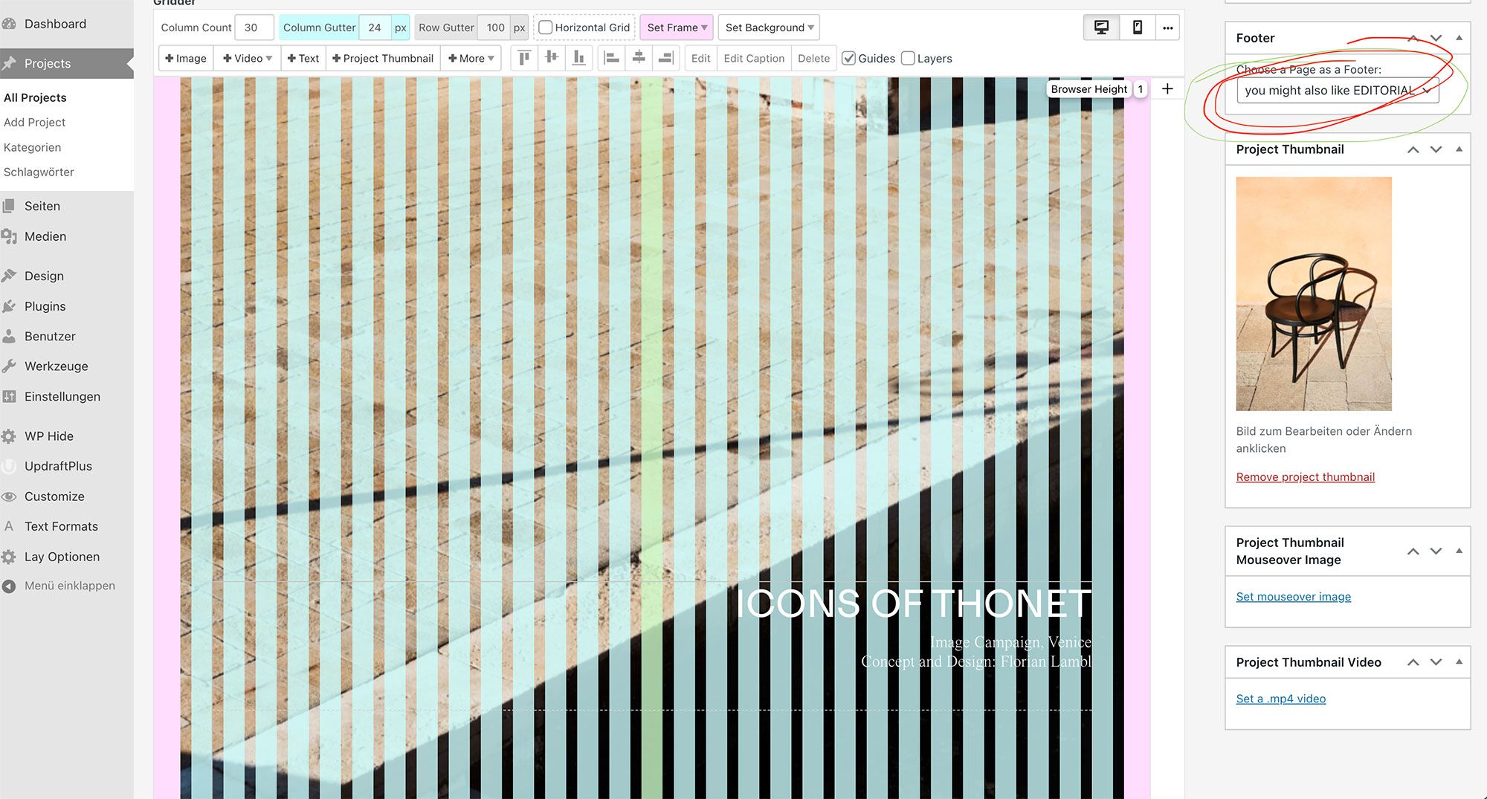Screen dimensions: 1487x799
Task: Turn on the Layers checkbox
Action: coord(908,58)
